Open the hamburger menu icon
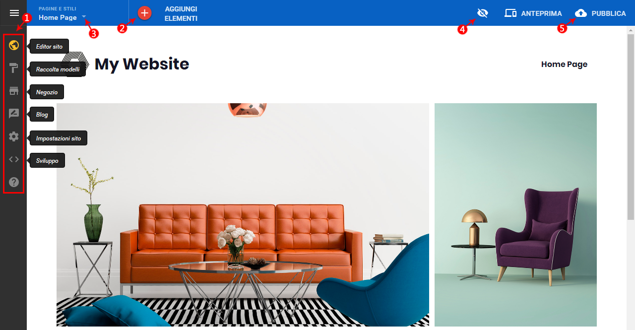 point(14,13)
